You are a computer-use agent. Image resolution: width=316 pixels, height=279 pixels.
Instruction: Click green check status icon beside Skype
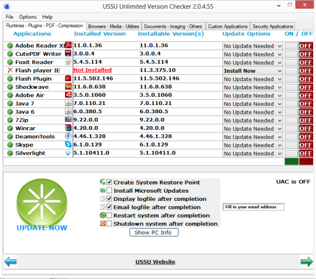click(10, 145)
